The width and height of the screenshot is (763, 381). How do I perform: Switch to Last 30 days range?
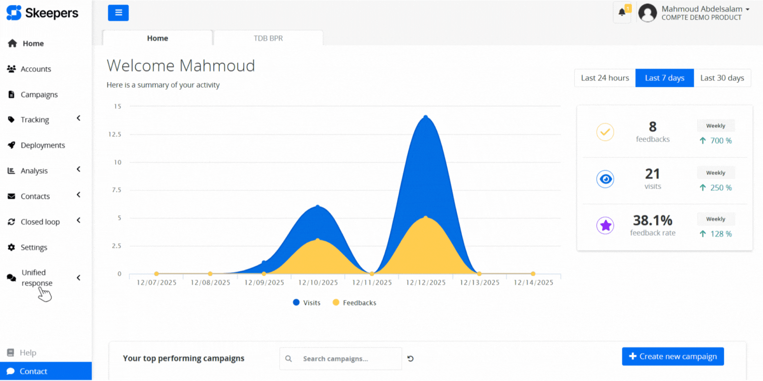pos(722,78)
